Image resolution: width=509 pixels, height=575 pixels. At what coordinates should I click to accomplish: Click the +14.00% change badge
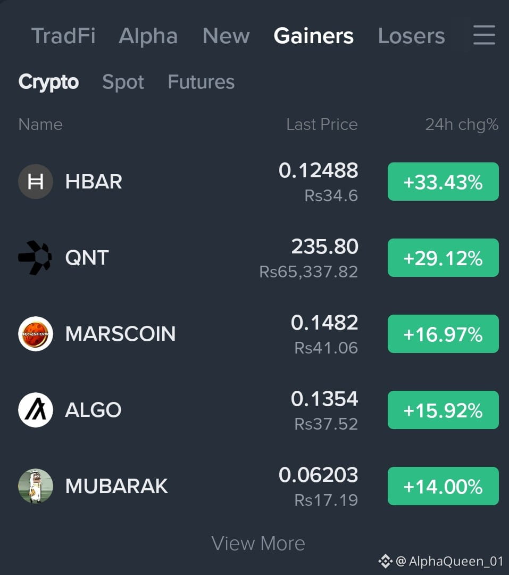pos(443,486)
